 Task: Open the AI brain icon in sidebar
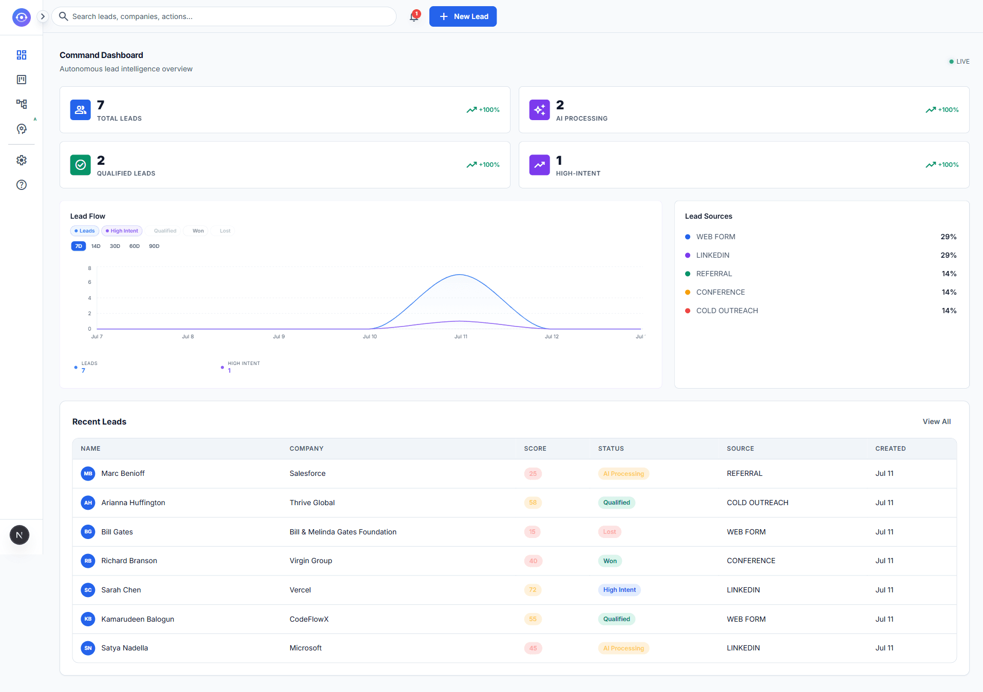pos(22,129)
